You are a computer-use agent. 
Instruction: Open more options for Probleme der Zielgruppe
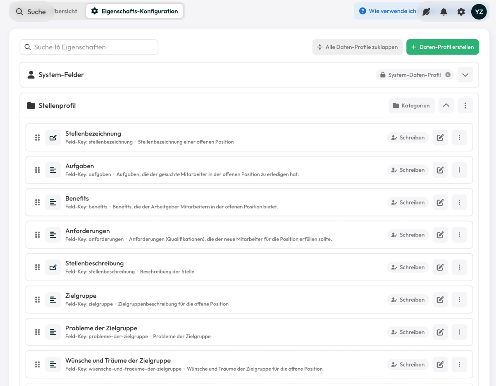click(x=459, y=332)
